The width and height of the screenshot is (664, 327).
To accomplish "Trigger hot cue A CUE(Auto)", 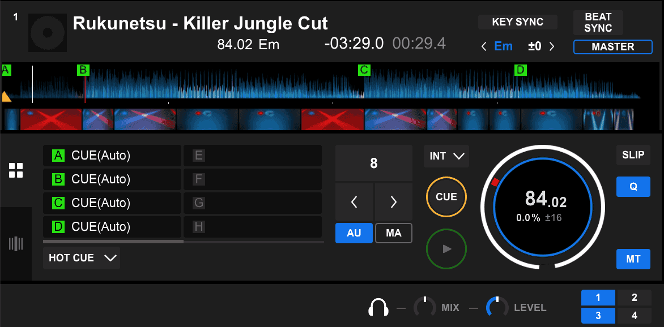I will coord(112,156).
